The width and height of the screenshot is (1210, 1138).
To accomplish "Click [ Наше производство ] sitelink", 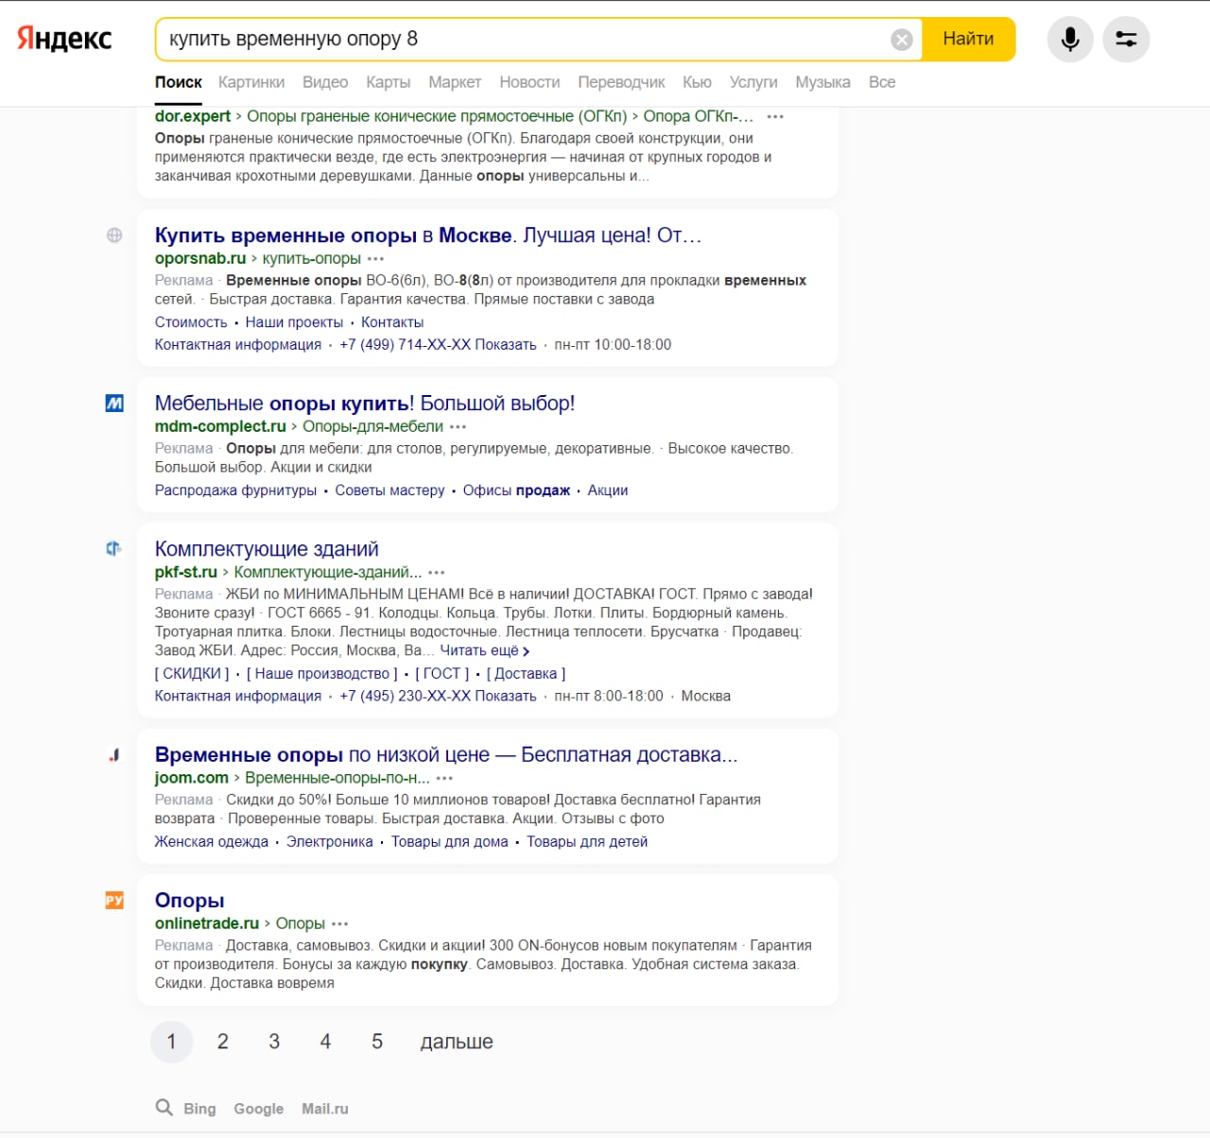I will click(x=321, y=674).
